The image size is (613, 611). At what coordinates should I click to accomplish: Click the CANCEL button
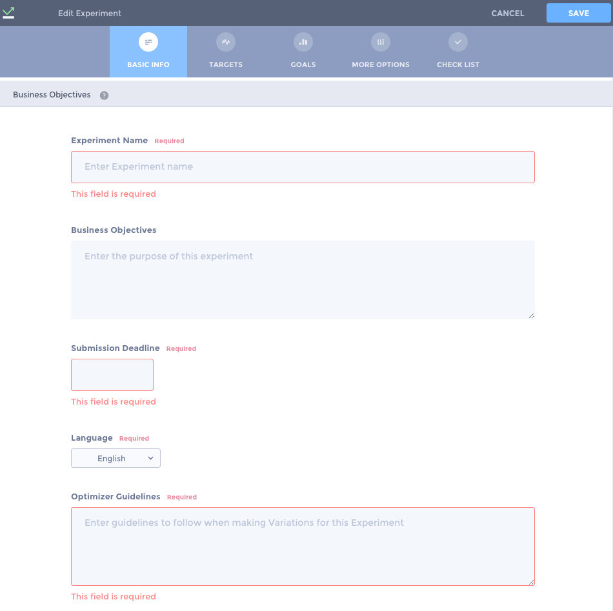point(507,14)
